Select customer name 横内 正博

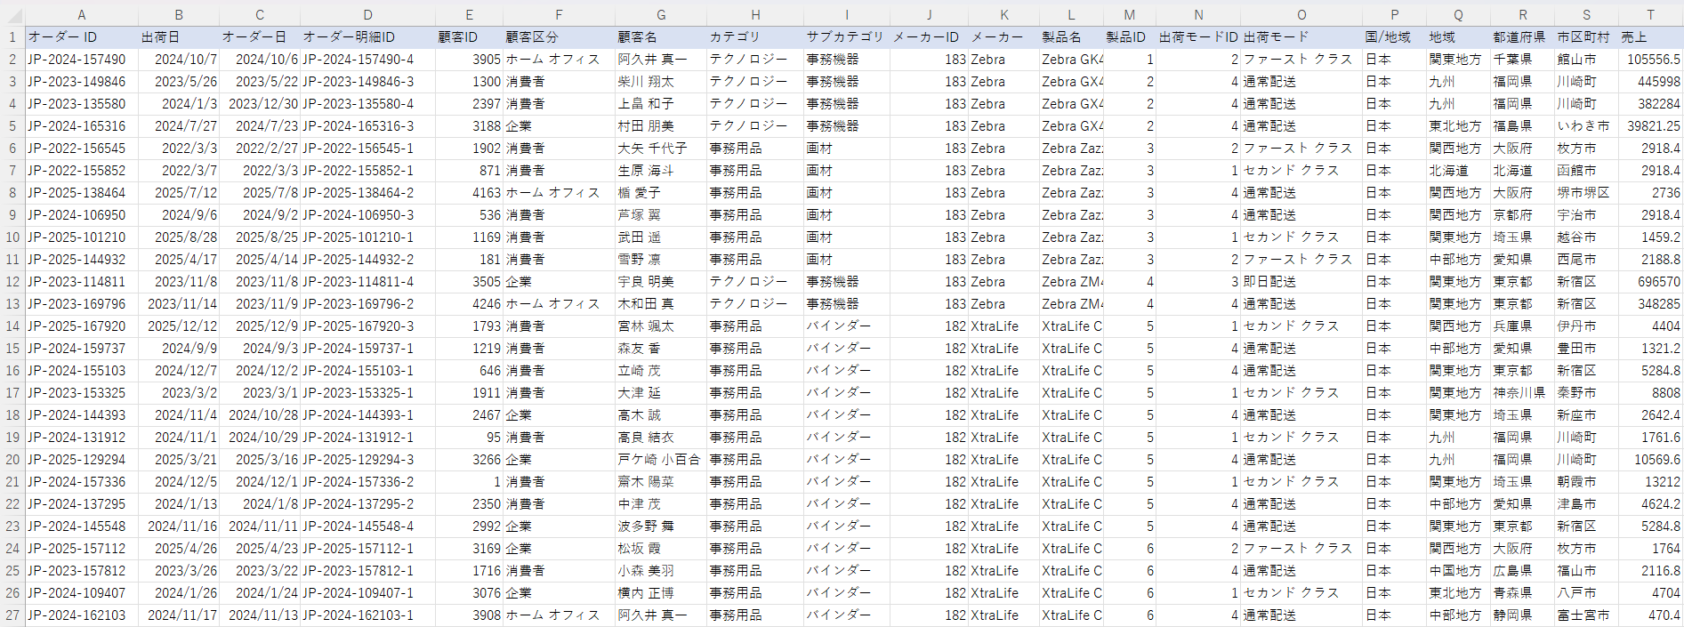[x=661, y=592]
